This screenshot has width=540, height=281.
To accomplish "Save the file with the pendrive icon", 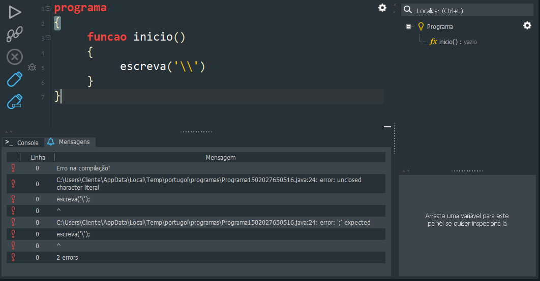I will [x=15, y=79].
